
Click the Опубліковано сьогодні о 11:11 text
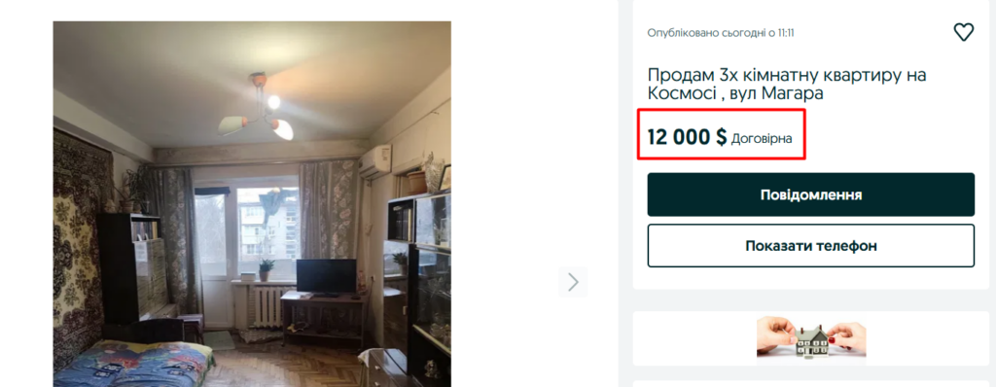[x=721, y=32]
